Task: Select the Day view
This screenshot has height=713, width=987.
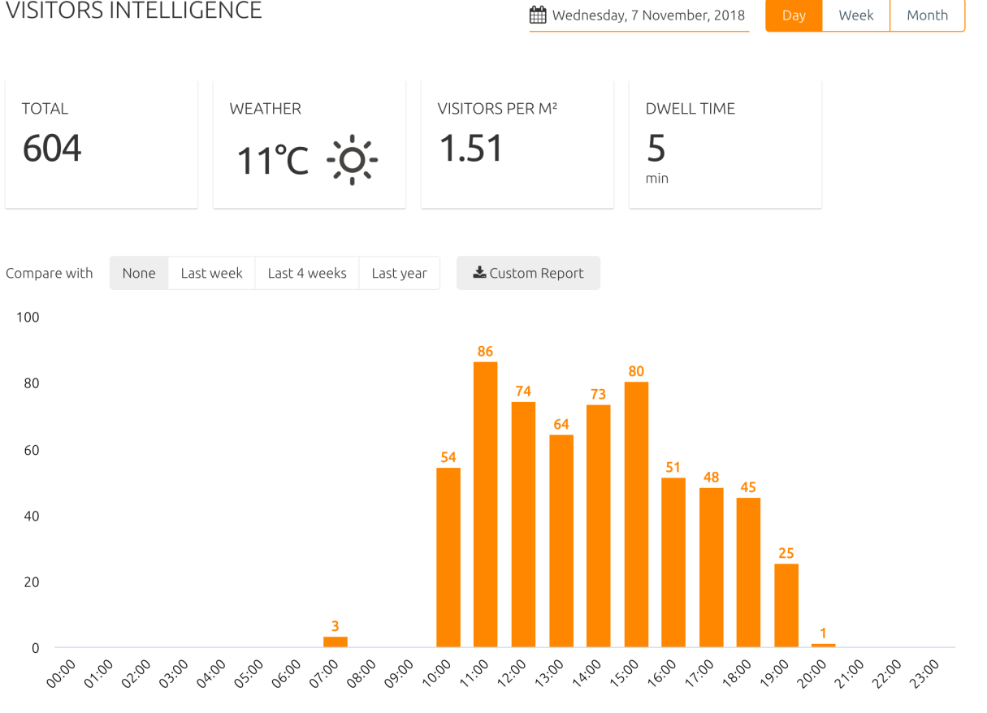Action: [794, 15]
